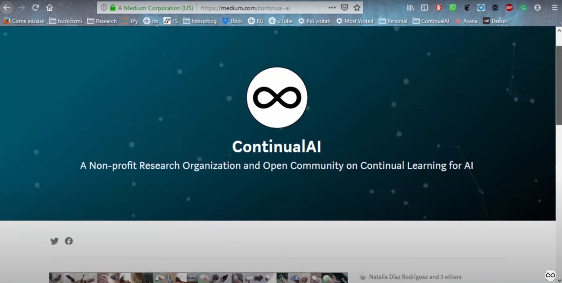This screenshot has height=283, width=562.
Task: Click the page scrollbar down arrow
Action: (560, 280)
